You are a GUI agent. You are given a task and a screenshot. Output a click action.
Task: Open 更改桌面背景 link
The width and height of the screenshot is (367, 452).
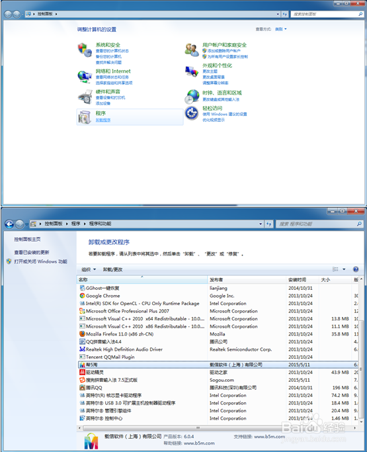click(x=214, y=77)
